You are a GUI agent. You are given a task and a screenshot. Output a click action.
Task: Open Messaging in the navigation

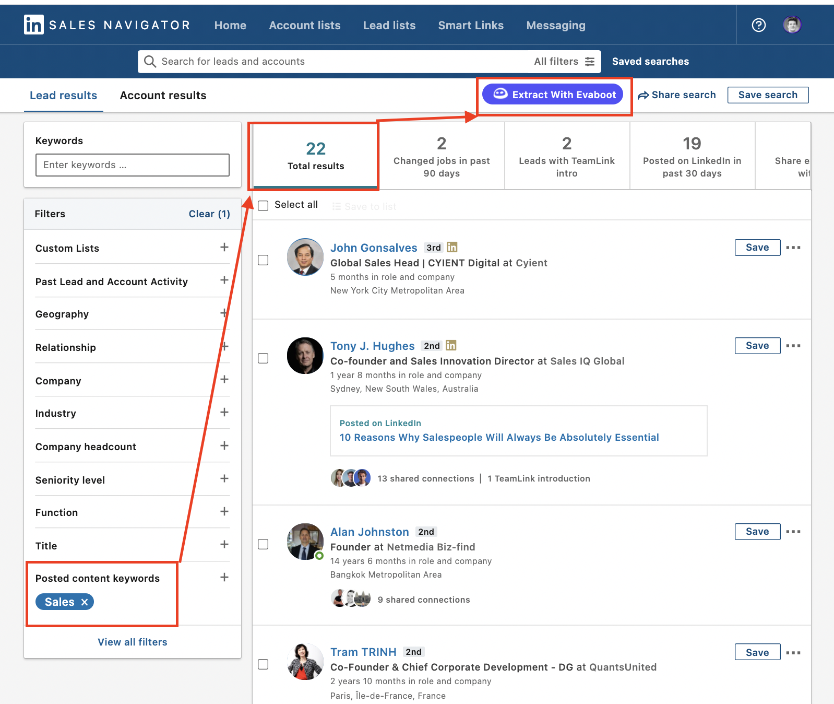coord(556,25)
